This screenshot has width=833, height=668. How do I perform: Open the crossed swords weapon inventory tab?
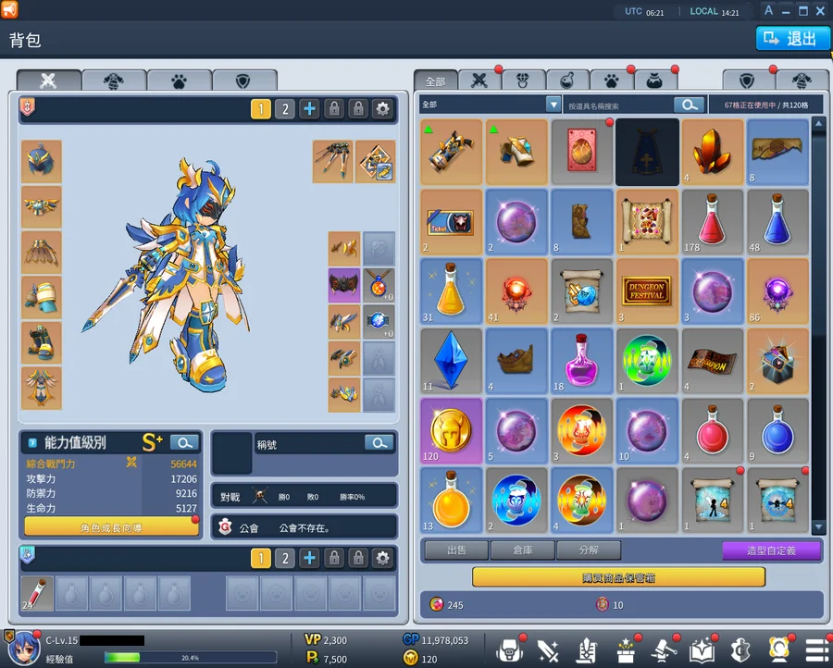pyautogui.click(x=479, y=80)
